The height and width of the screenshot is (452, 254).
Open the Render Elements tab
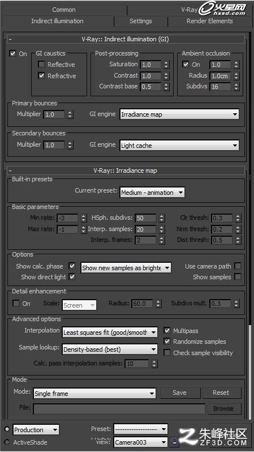(x=210, y=21)
